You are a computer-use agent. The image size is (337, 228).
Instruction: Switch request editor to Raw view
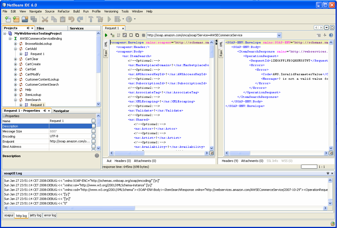tap(105, 53)
